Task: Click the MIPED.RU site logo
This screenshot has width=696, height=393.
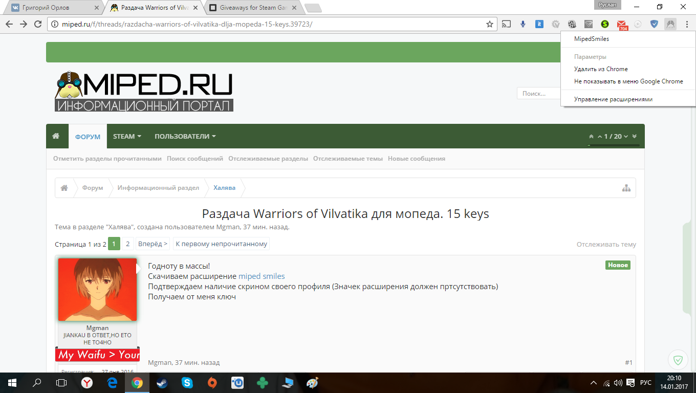Action: click(144, 92)
